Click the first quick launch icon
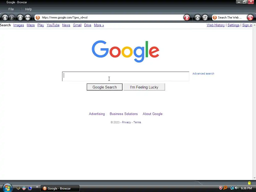 click(x=18, y=188)
